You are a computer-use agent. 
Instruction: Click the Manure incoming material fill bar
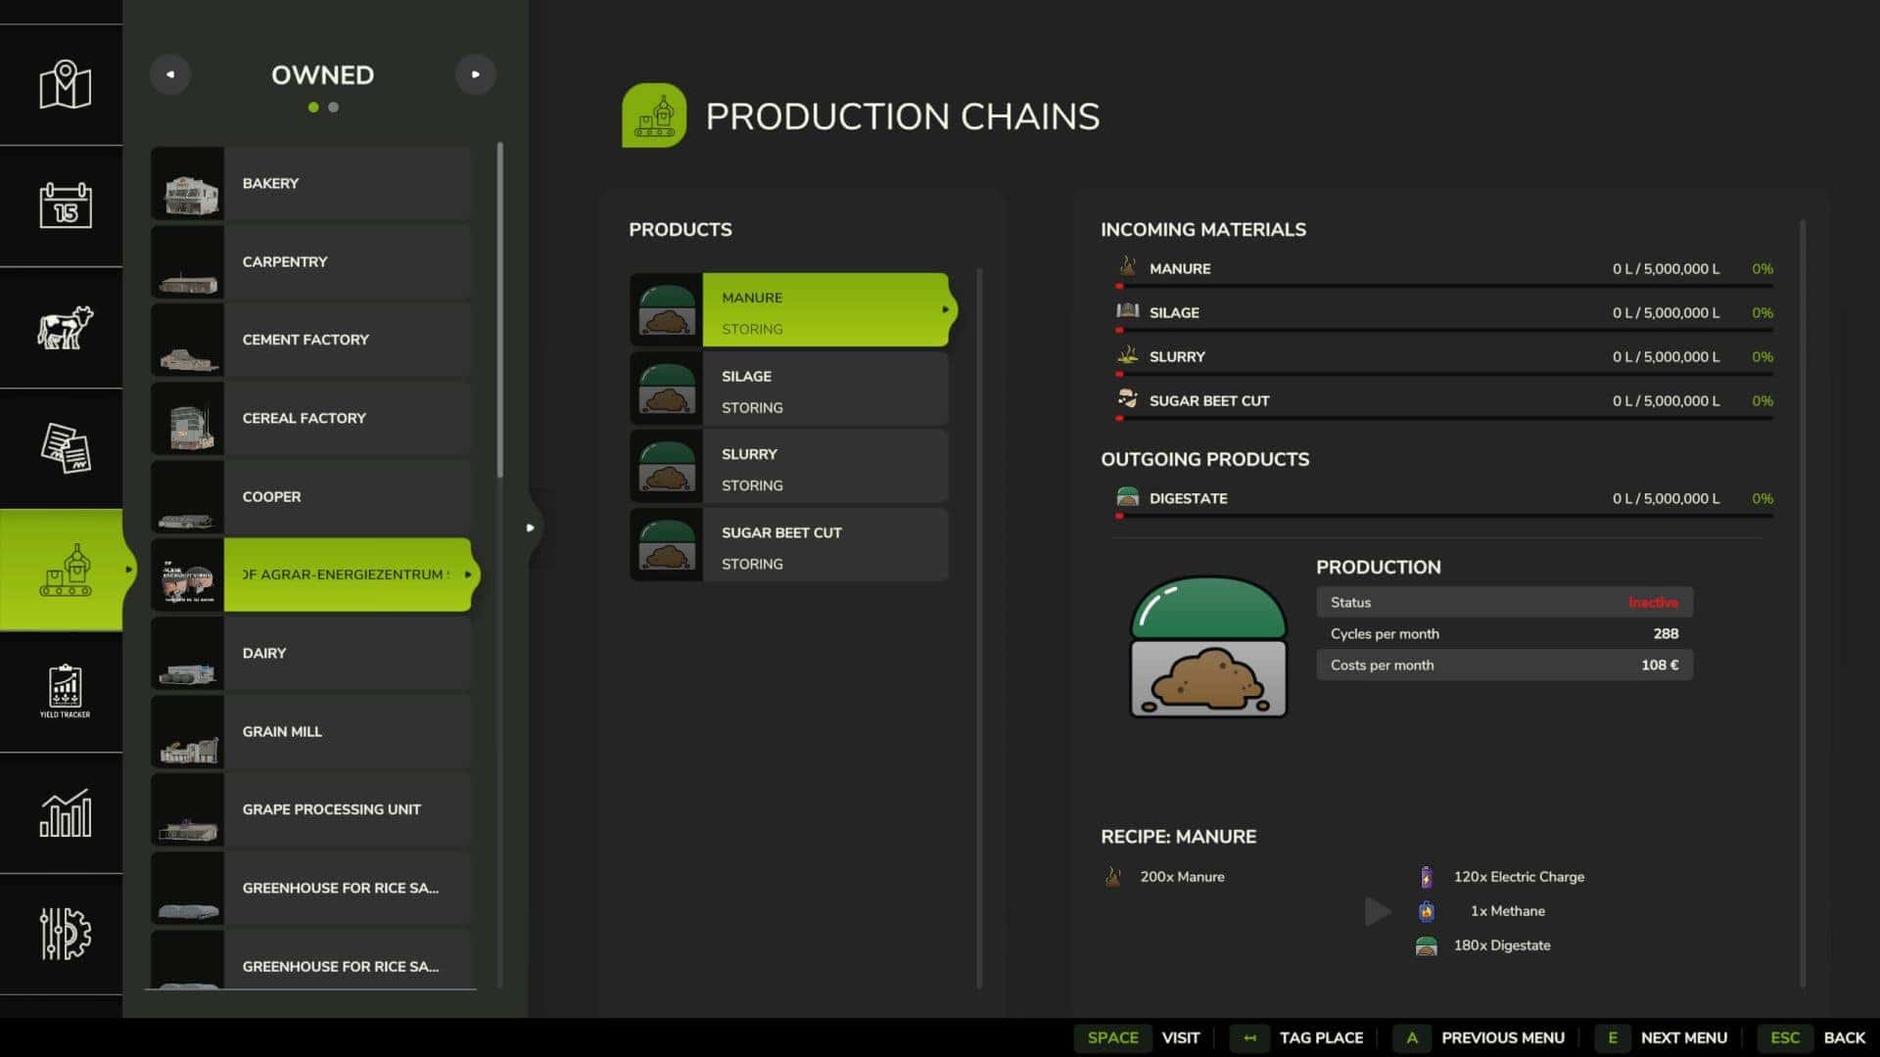coord(1444,286)
